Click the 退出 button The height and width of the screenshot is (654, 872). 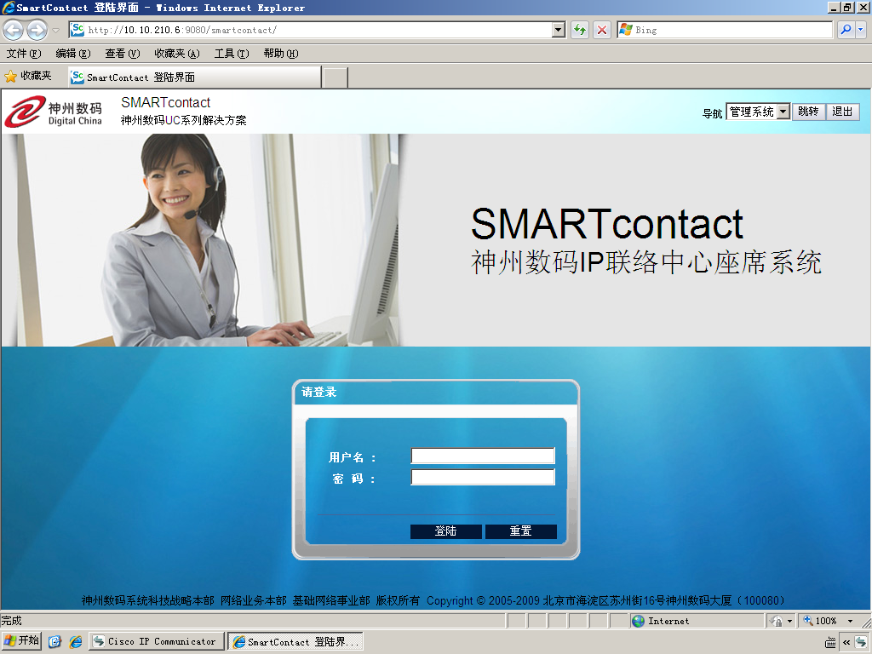click(x=842, y=112)
